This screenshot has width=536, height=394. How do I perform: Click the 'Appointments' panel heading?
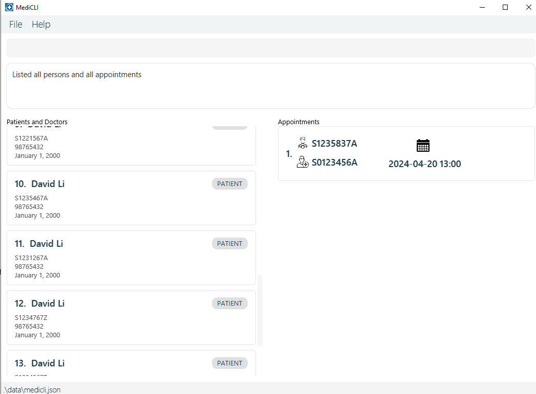[298, 122]
